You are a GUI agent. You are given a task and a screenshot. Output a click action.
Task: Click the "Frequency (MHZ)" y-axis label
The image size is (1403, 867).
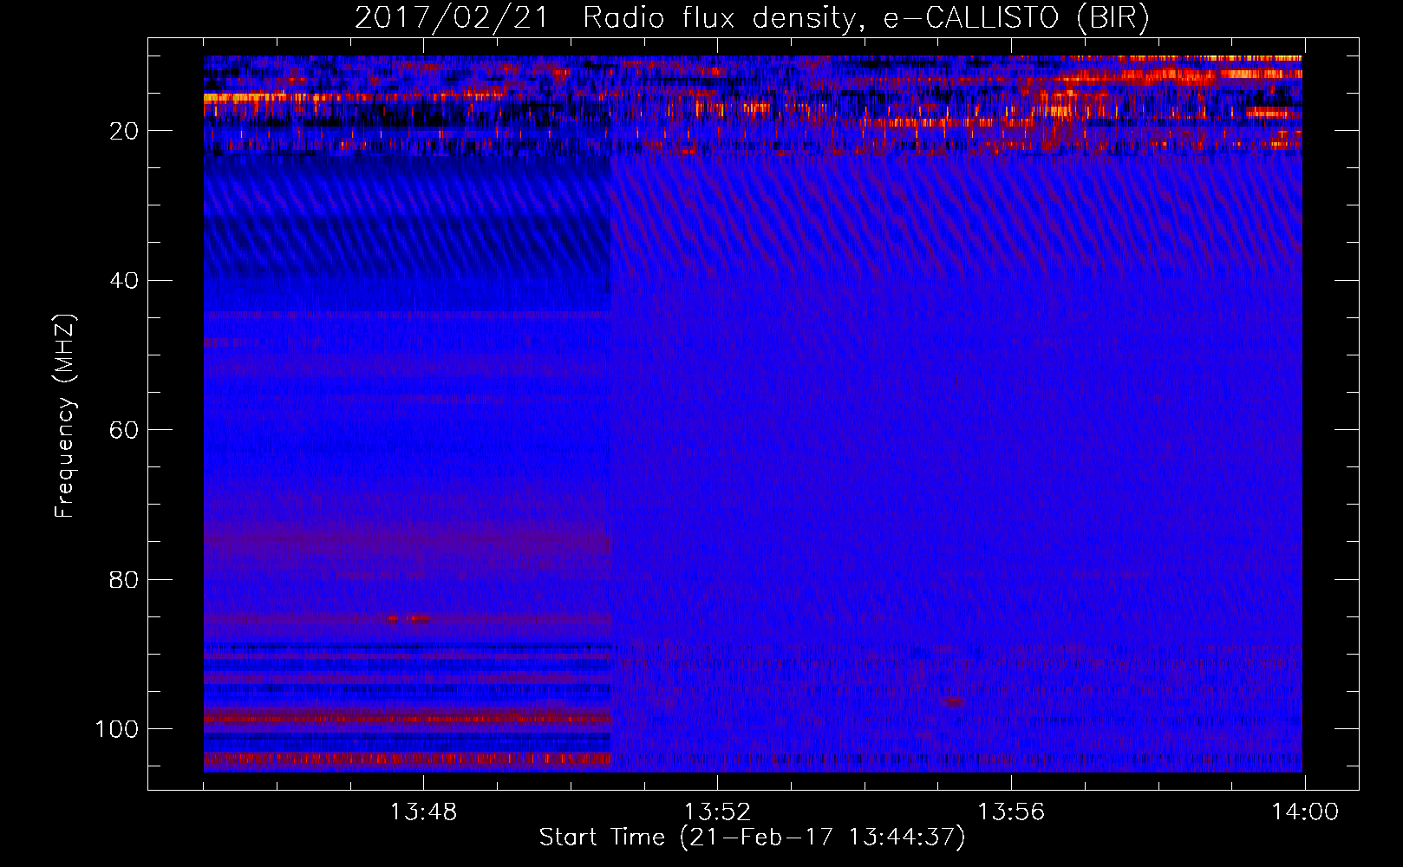click(65, 416)
